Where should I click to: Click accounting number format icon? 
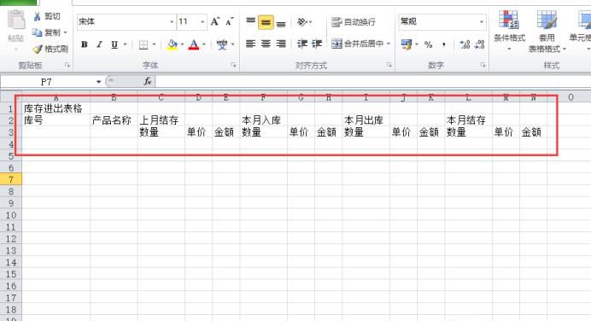407,44
